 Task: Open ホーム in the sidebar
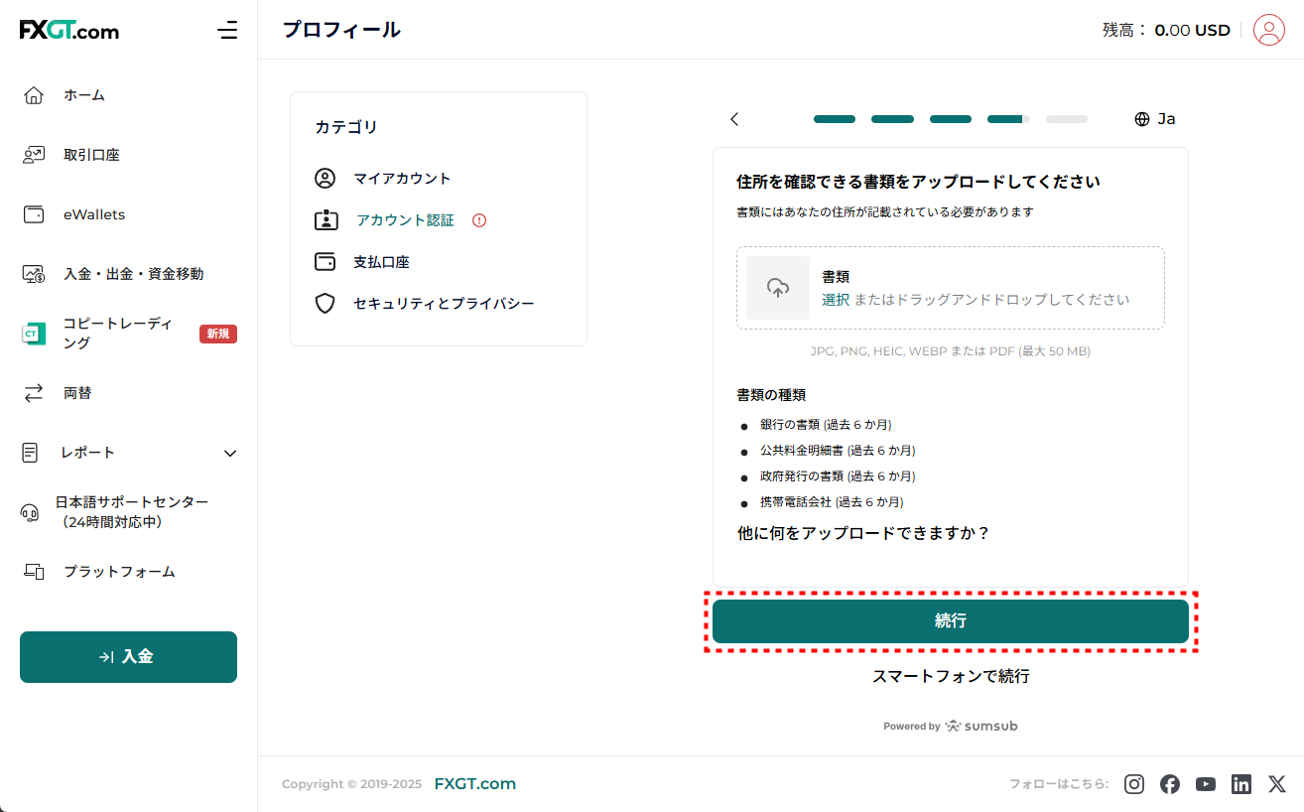[84, 95]
